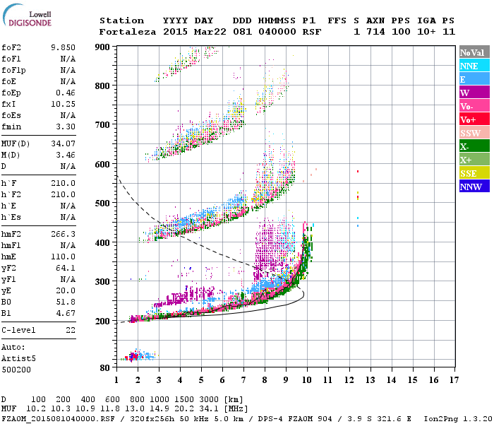Viewport: 494px width, 424px height.
Task: Click the Artist5 auto-scaling label
Action: [18, 359]
